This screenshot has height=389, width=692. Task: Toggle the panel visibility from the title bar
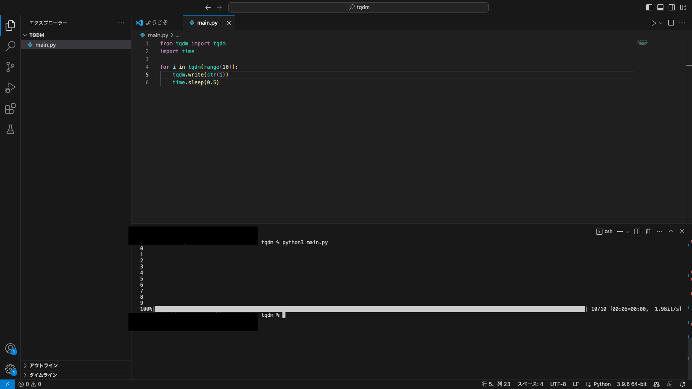point(660,7)
